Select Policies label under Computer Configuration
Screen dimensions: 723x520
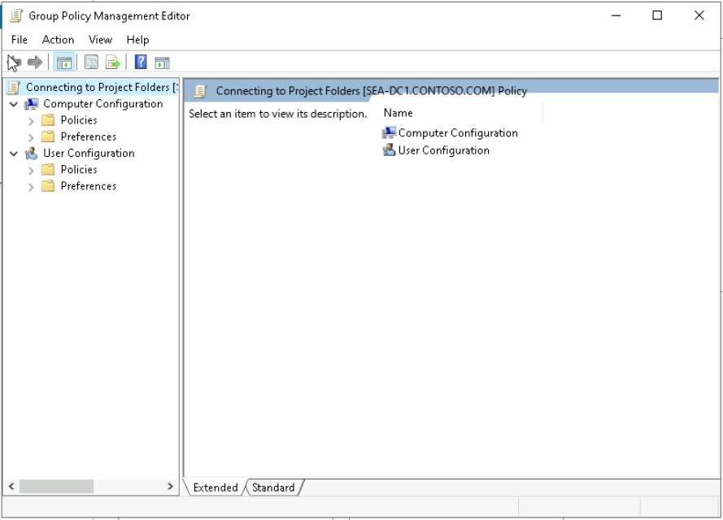(x=79, y=120)
